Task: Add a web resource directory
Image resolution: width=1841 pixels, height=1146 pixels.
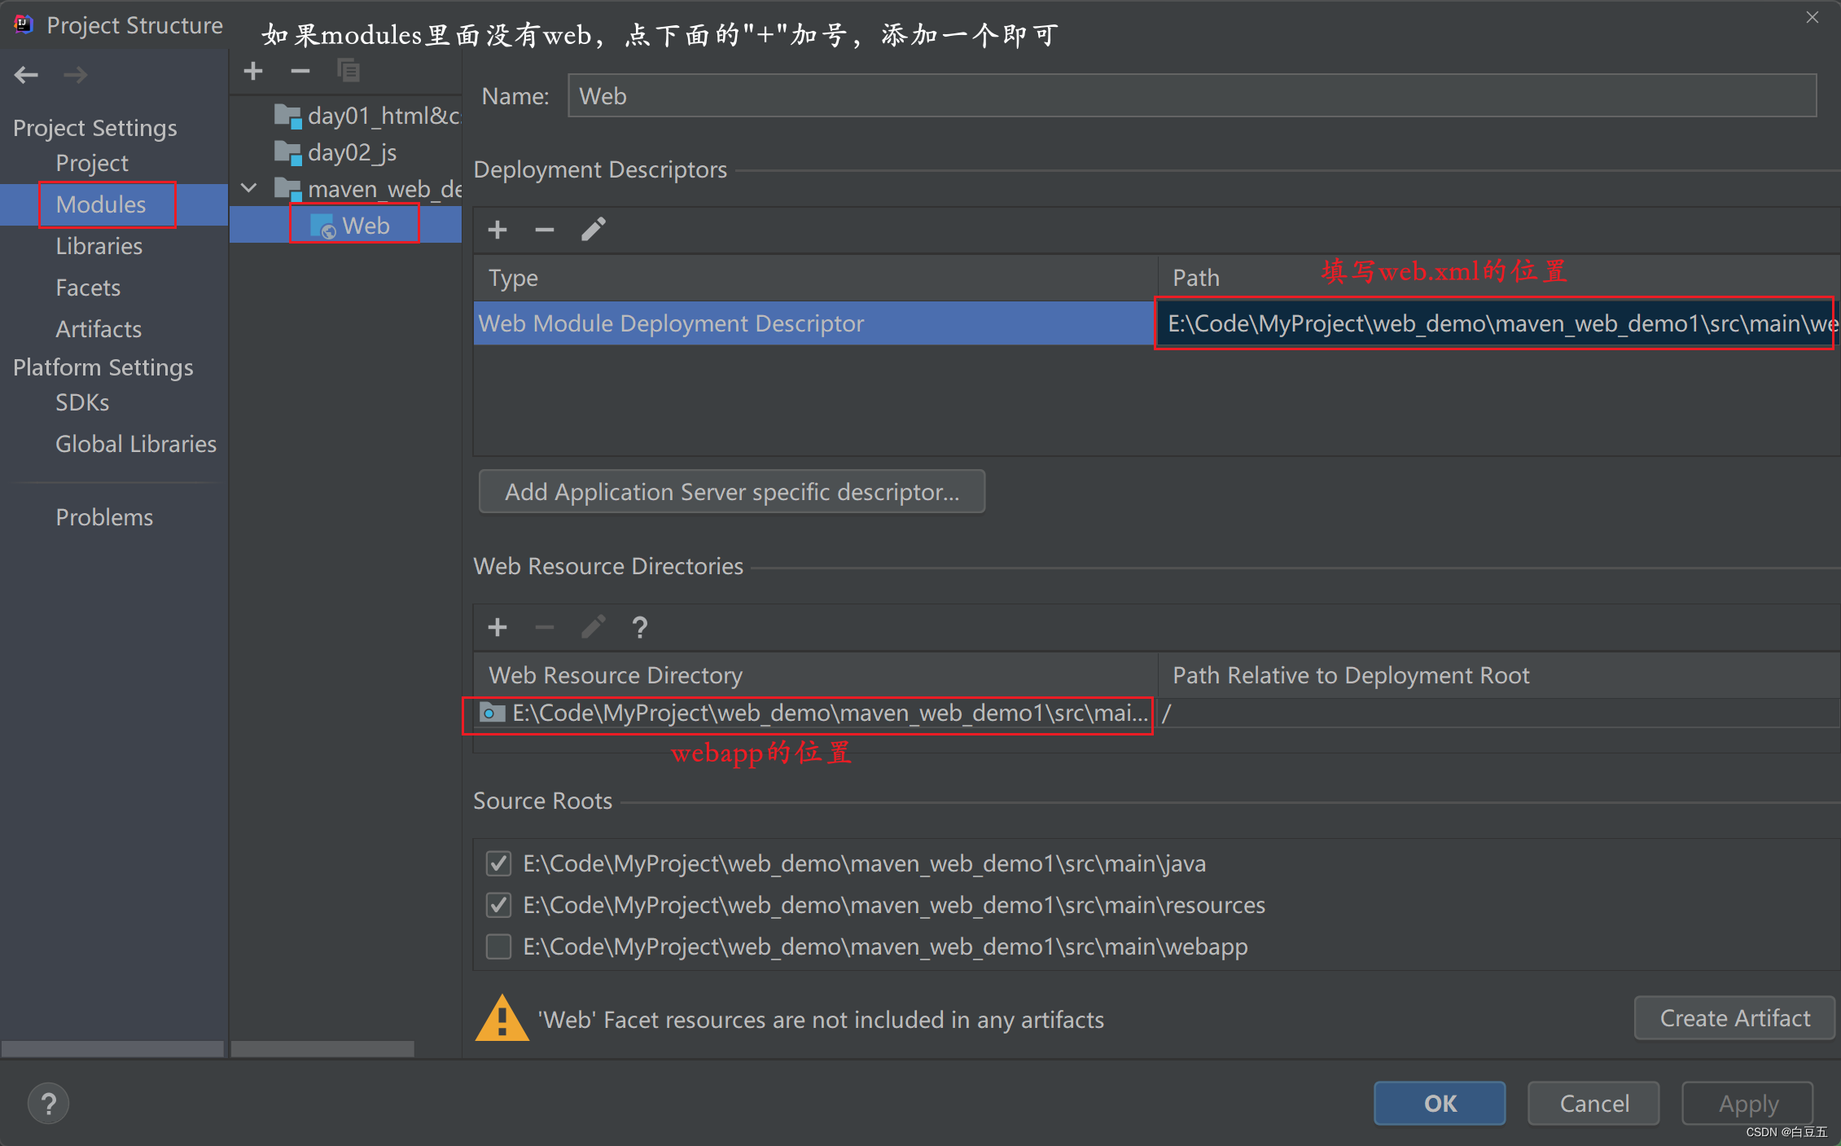Action: (498, 627)
